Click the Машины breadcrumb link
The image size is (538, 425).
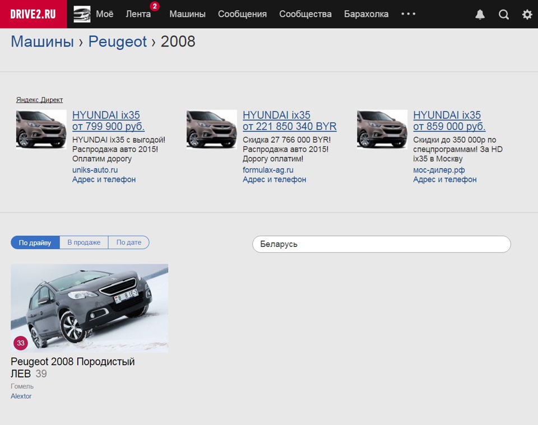[x=42, y=42]
